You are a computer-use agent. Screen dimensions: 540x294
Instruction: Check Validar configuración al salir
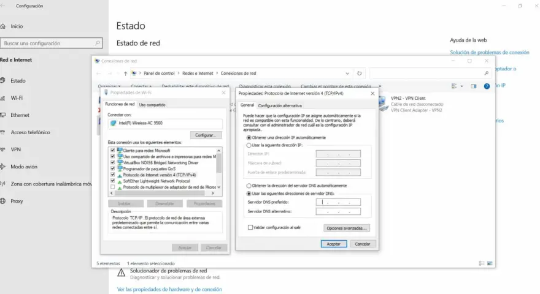[250, 227]
